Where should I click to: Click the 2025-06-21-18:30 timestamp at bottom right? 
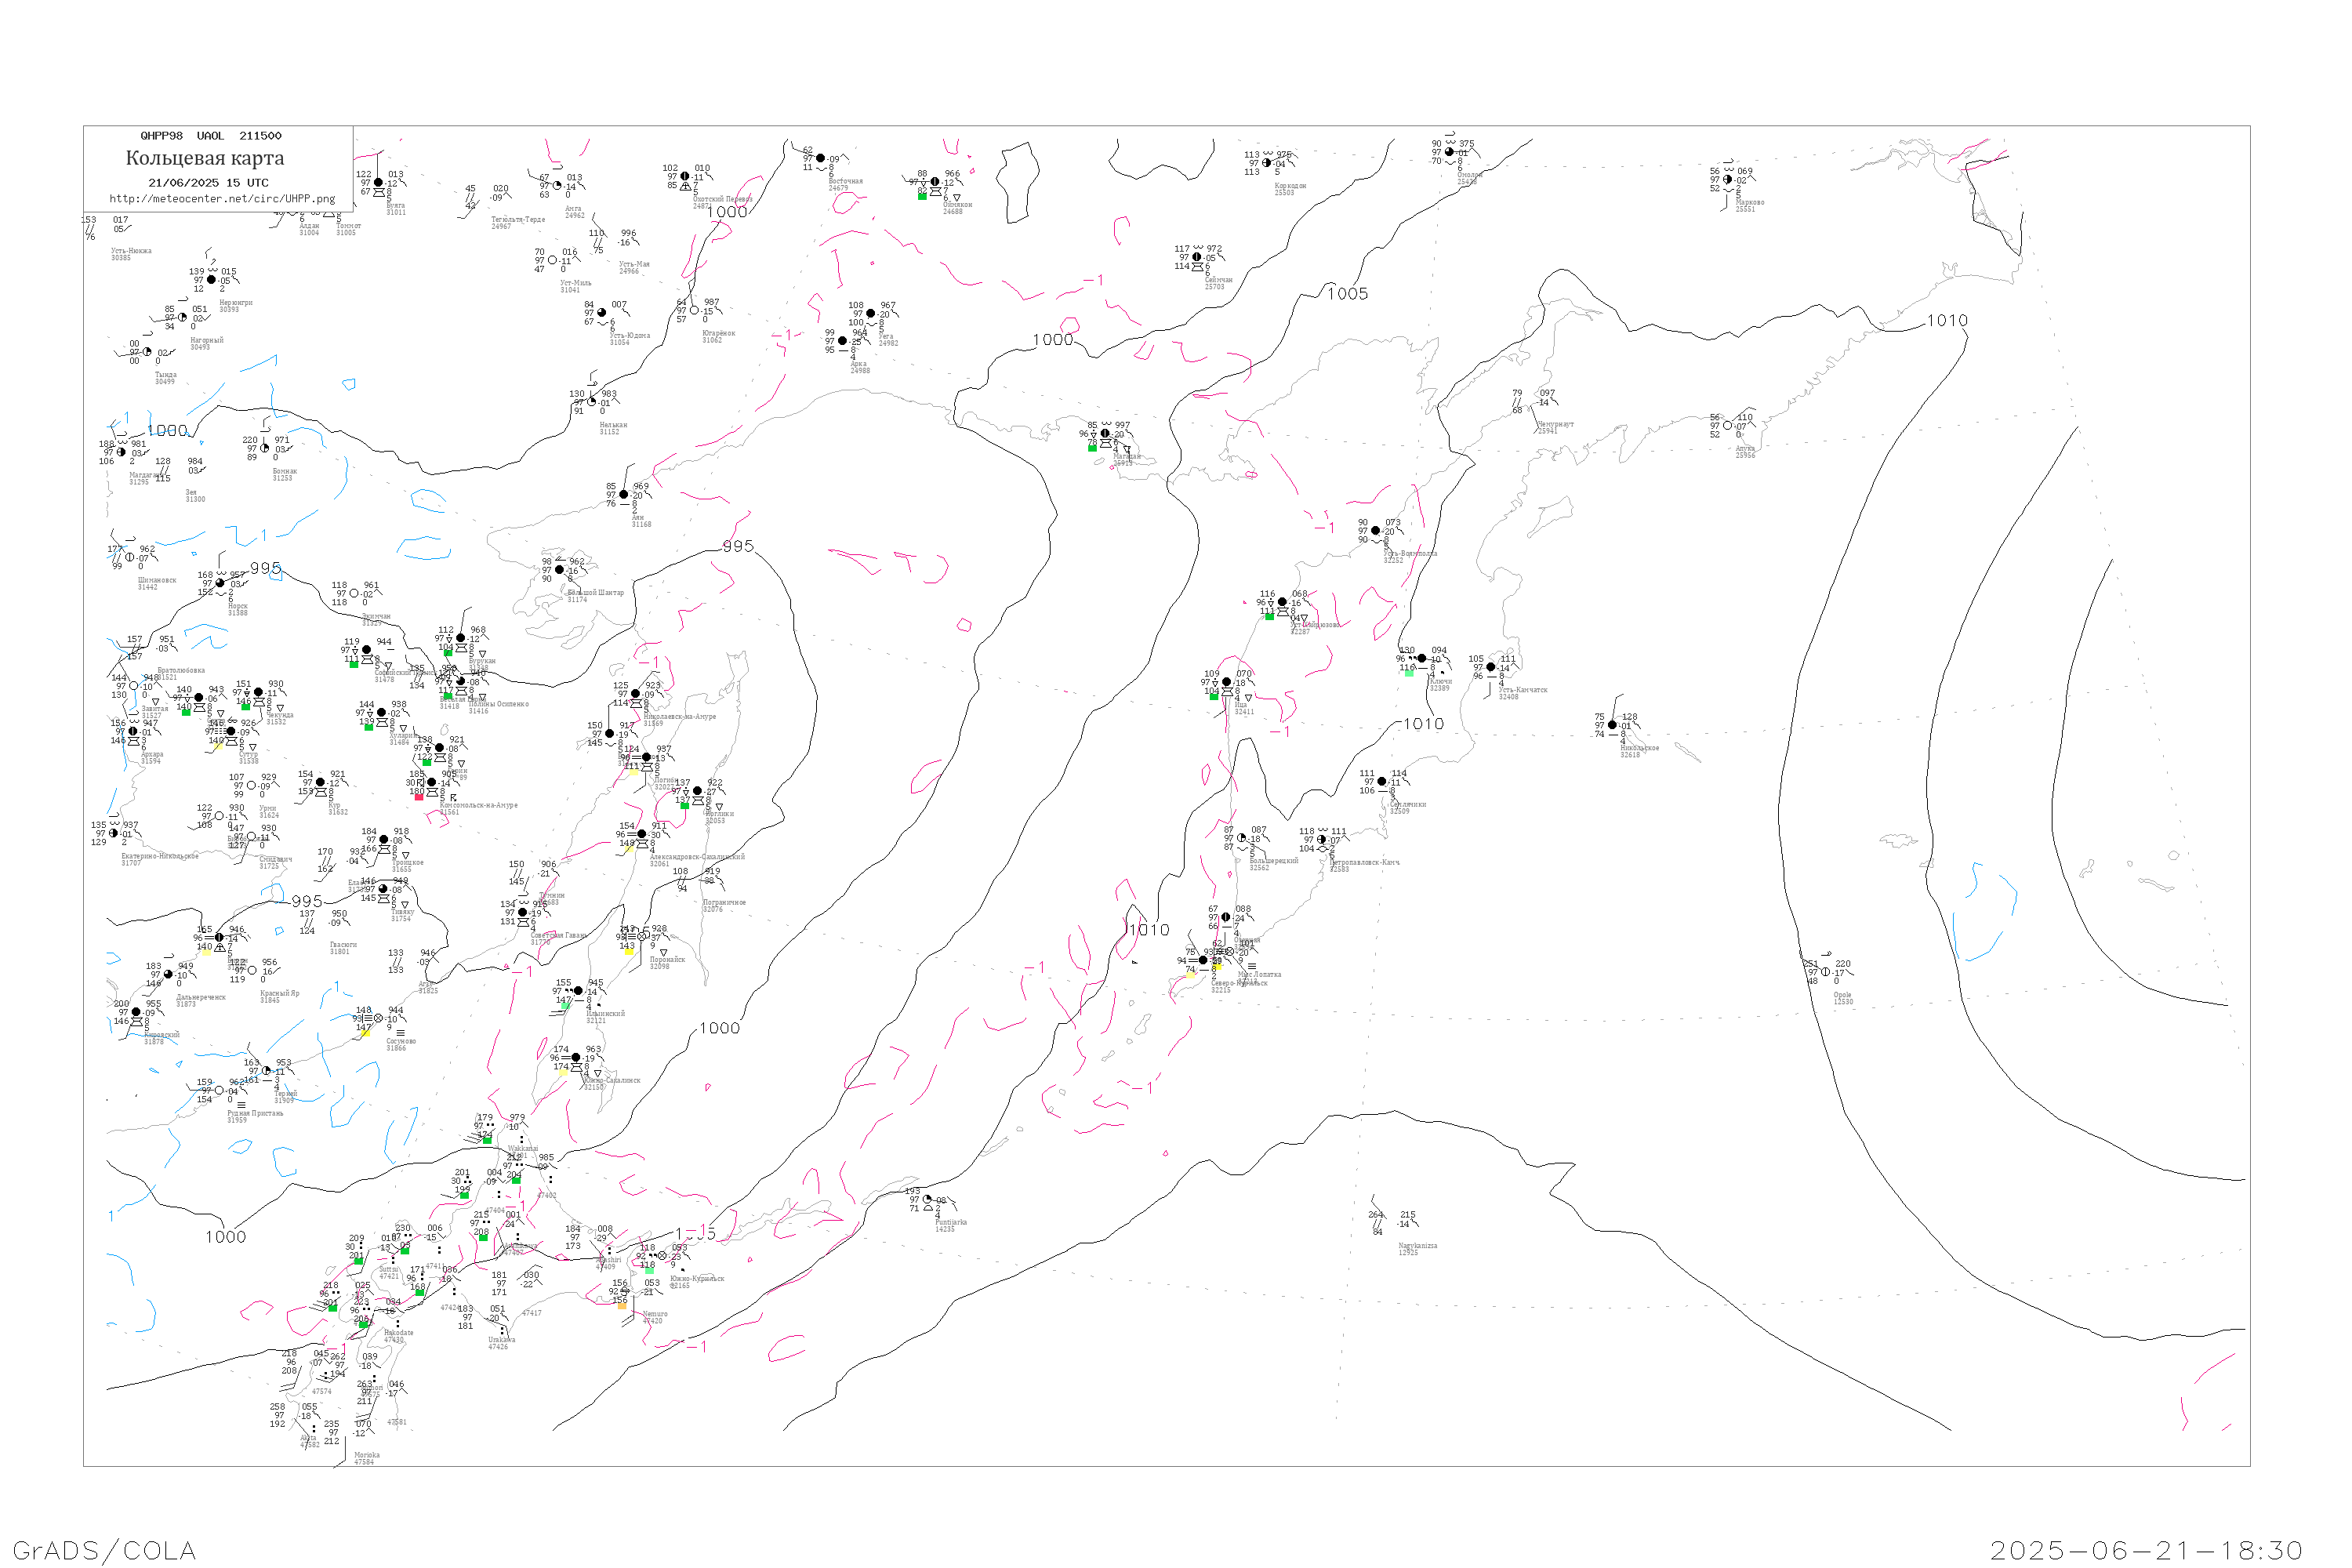tap(2146, 1550)
